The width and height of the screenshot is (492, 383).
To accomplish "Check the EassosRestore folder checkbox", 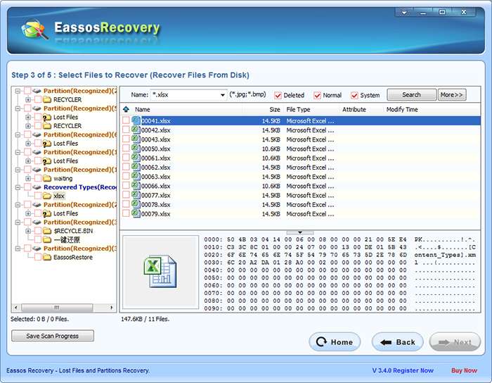I will 38,257.
